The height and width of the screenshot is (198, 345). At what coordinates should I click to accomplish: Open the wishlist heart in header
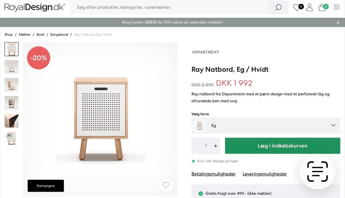pyautogui.click(x=297, y=7)
